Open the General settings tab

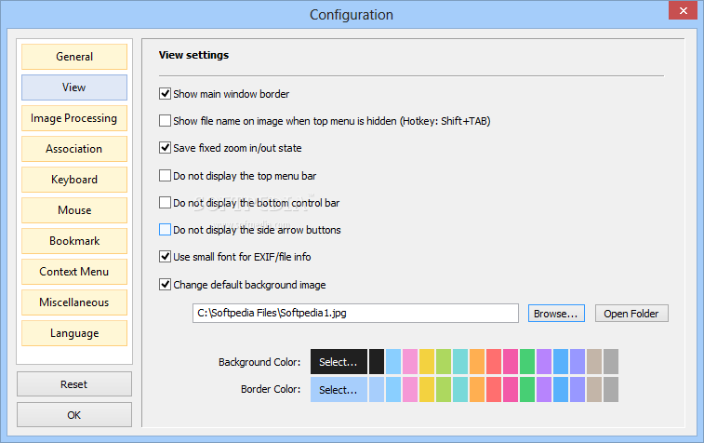tap(74, 57)
